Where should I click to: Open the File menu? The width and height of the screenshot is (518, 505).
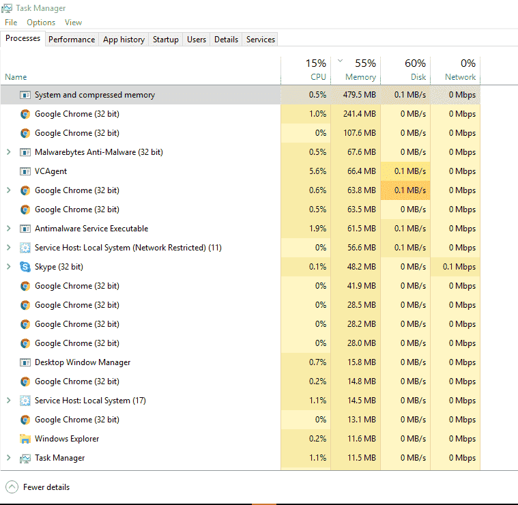click(11, 23)
